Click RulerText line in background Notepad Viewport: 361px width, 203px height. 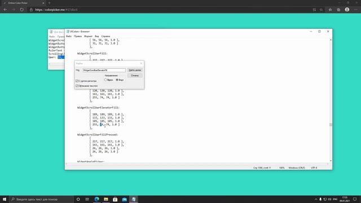click(55, 50)
